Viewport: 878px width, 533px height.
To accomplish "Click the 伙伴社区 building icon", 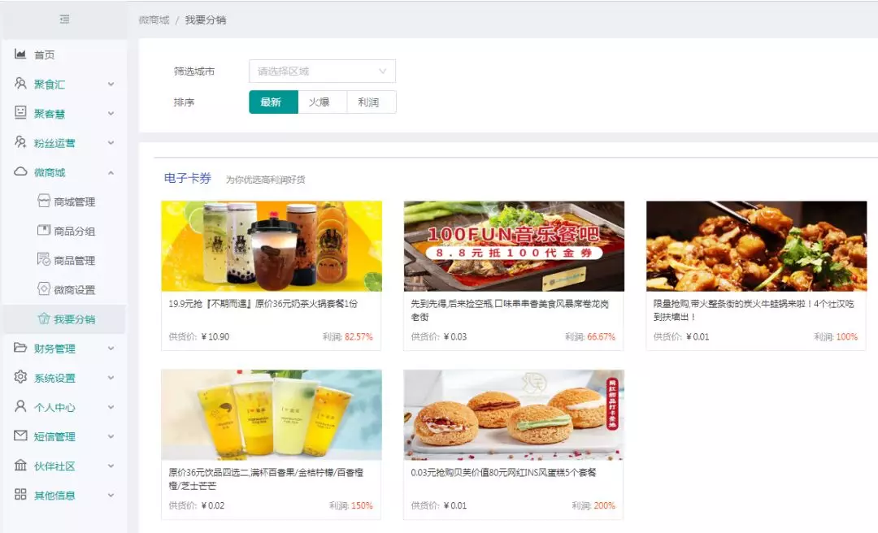I will pyautogui.click(x=20, y=465).
